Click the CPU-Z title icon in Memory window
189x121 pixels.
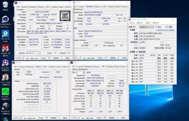coord(13,62)
